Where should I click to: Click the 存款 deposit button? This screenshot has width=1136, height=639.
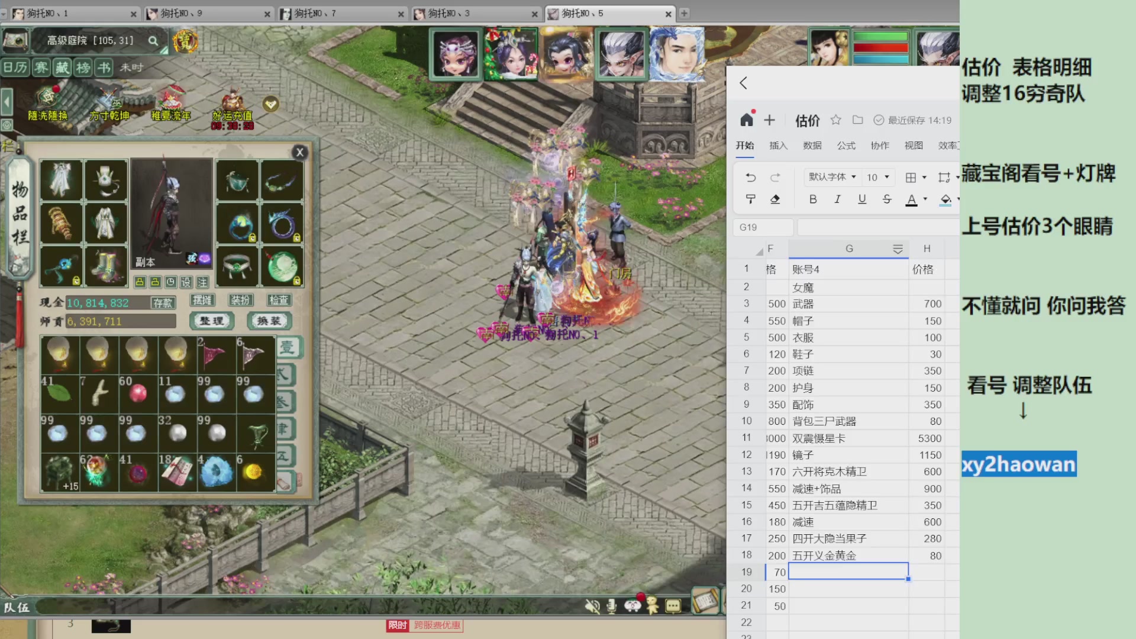(163, 303)
